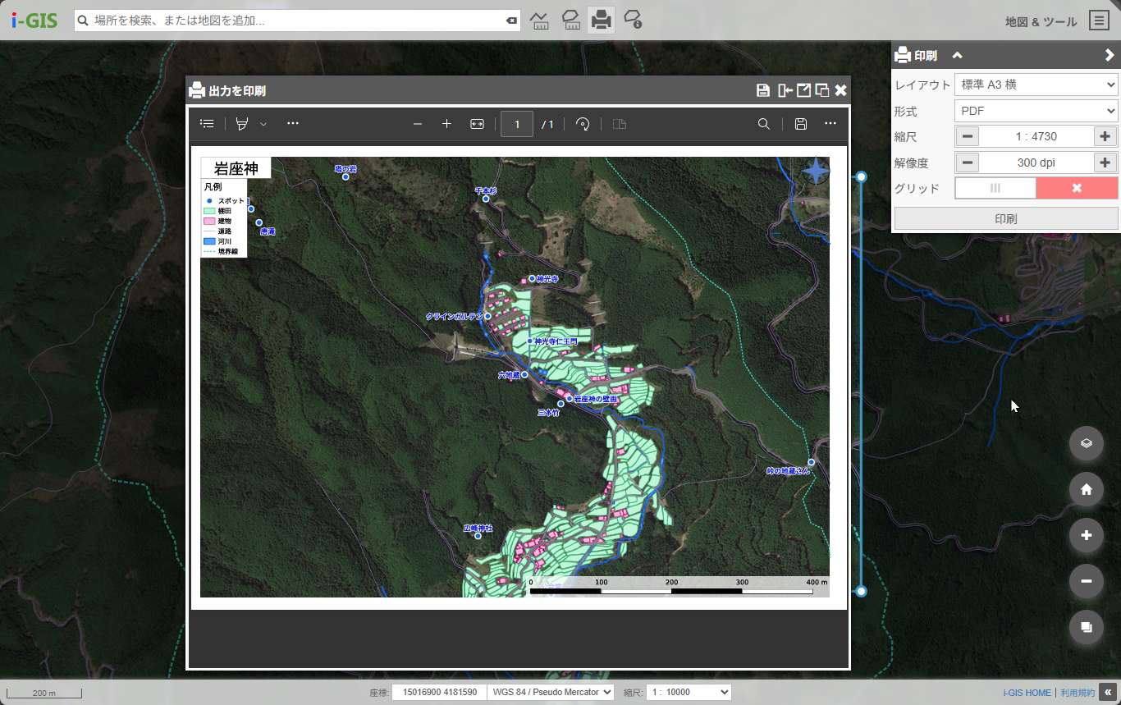Viewport: 1121px width, 705px height.
Task: Rotate the PDF page
Action: pos(583,124)
